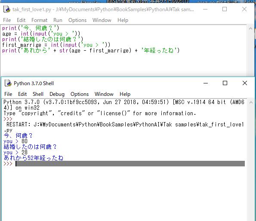This screenshot has width=256, height=221.
Task: Open Help menu in Python Shell window
Action: [125, 94]
